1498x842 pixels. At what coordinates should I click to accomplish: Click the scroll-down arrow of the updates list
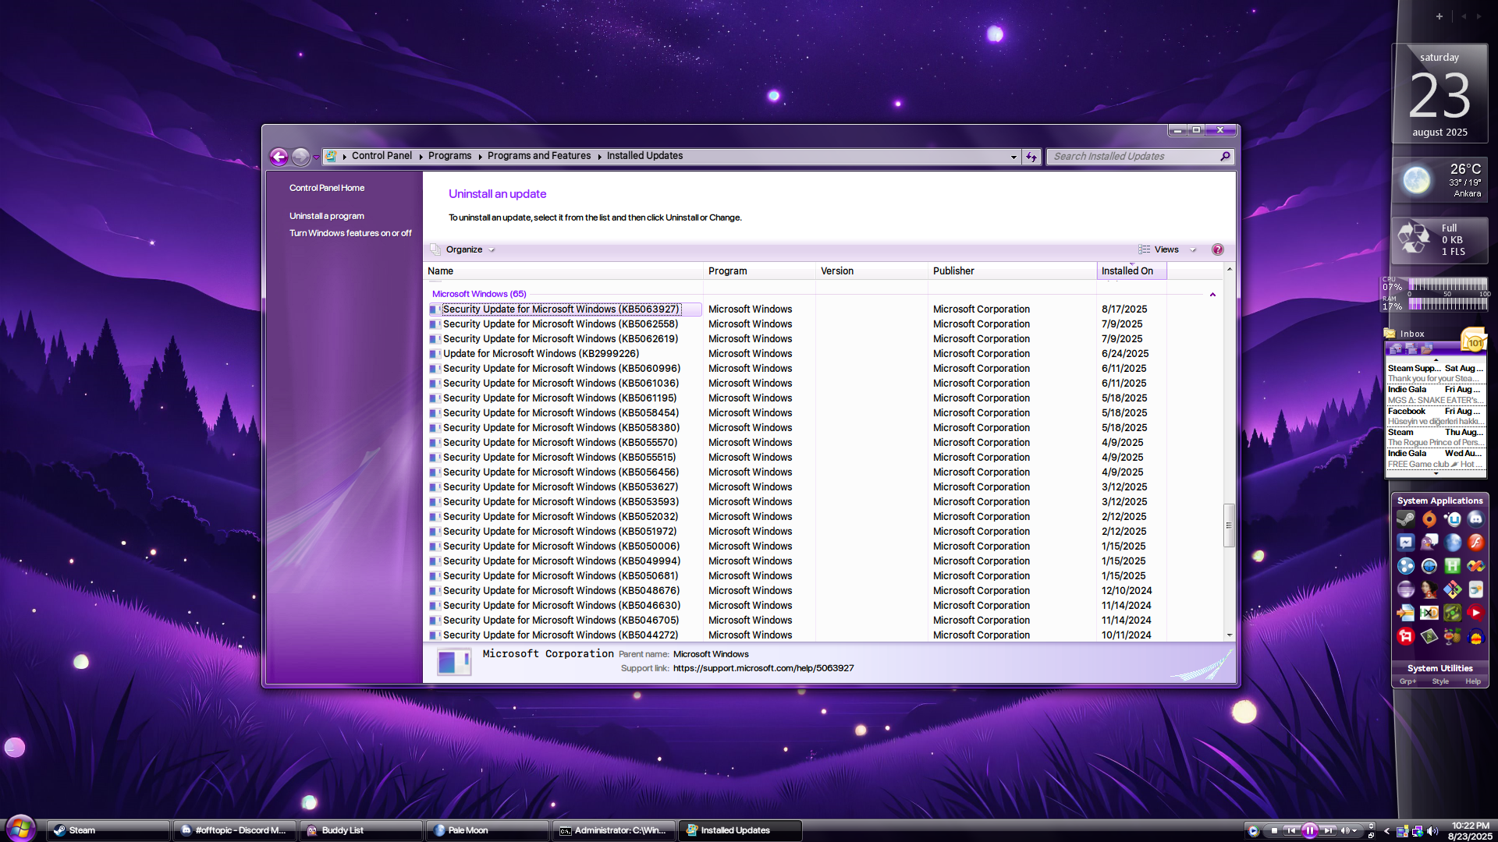tap(1230, 635)
